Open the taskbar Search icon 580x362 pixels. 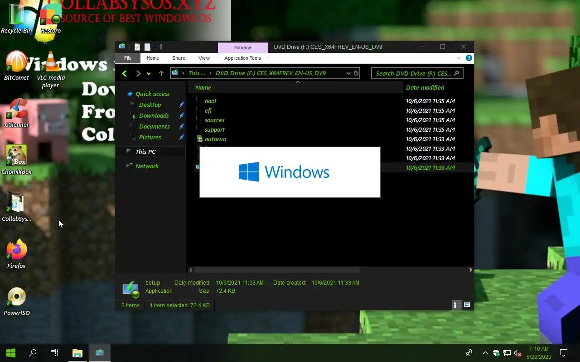(33, 353)
